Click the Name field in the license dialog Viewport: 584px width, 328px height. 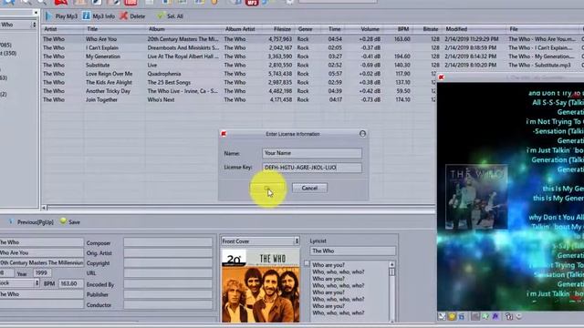[x=312, y=153]
